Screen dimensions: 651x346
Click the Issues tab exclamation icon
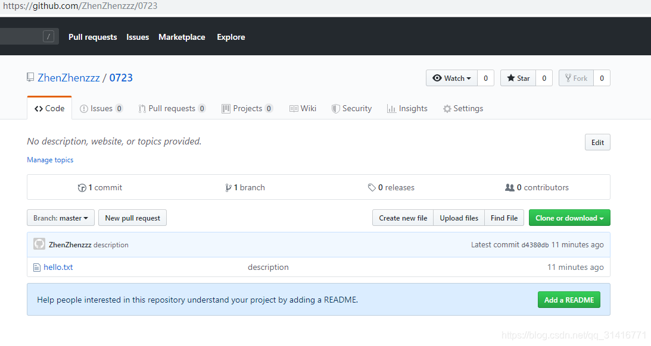coord(84,109)
